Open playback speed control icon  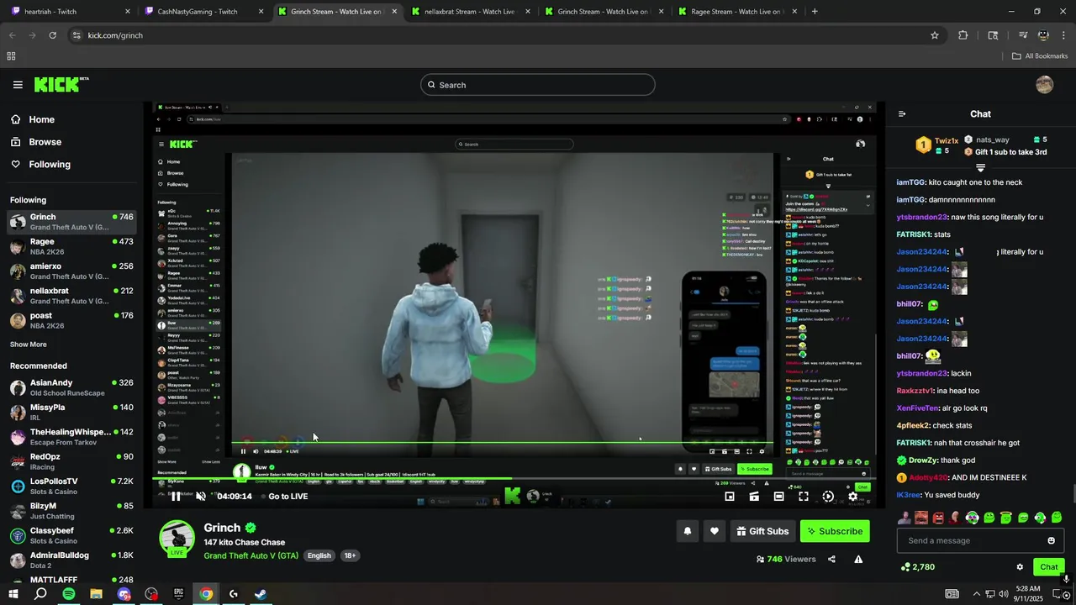click(x=828, y=497)
